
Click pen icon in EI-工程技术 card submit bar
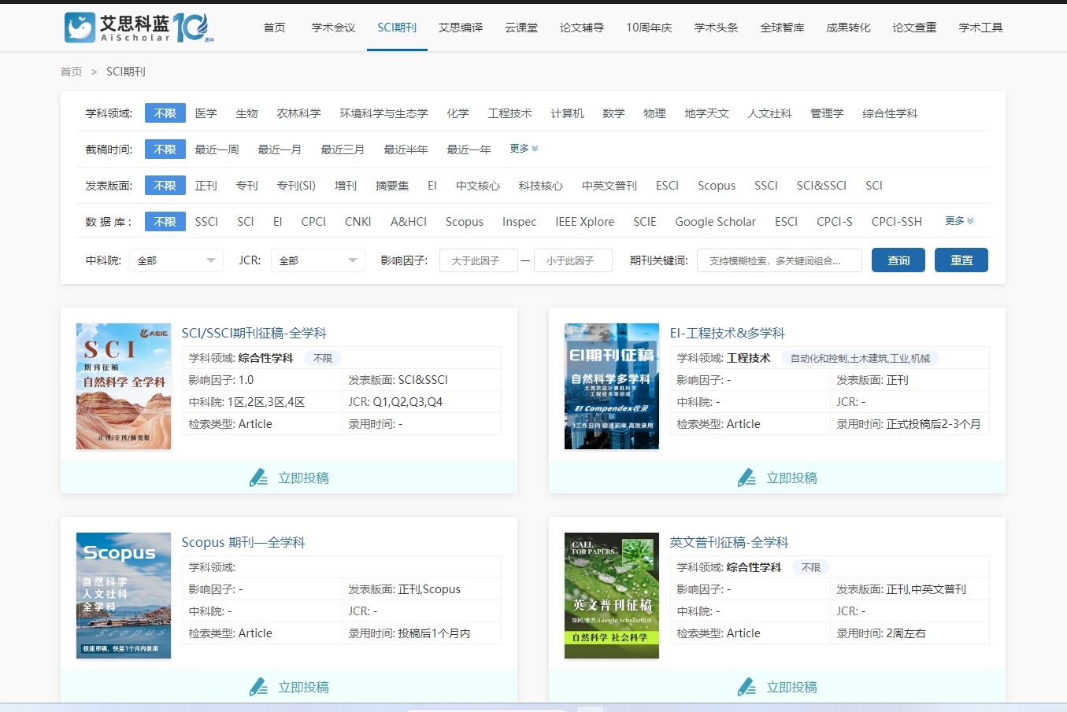pyautogui.click(x=747, y=478)
